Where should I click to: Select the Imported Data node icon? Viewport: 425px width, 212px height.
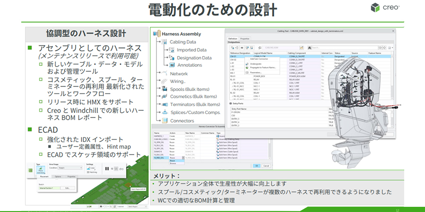(172, 50)
